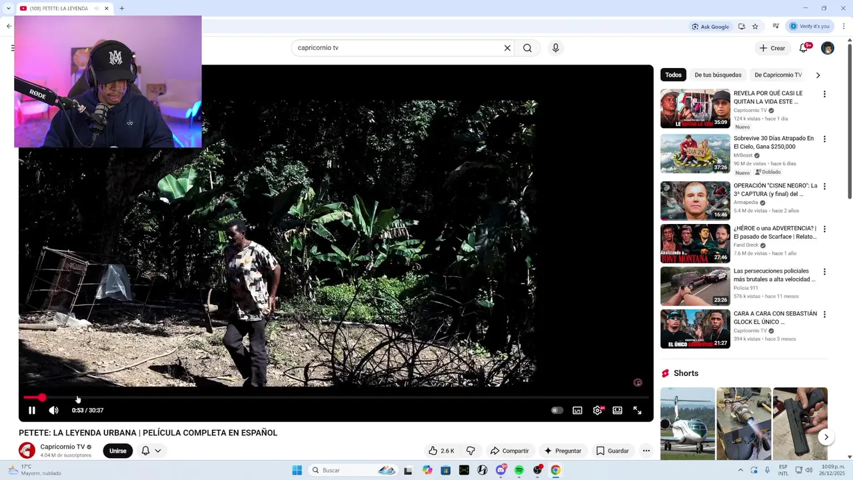Like the video with thumbs up 2.6 K
The width and height of the screenshot is (853, 480).
[x=441, y=451]
